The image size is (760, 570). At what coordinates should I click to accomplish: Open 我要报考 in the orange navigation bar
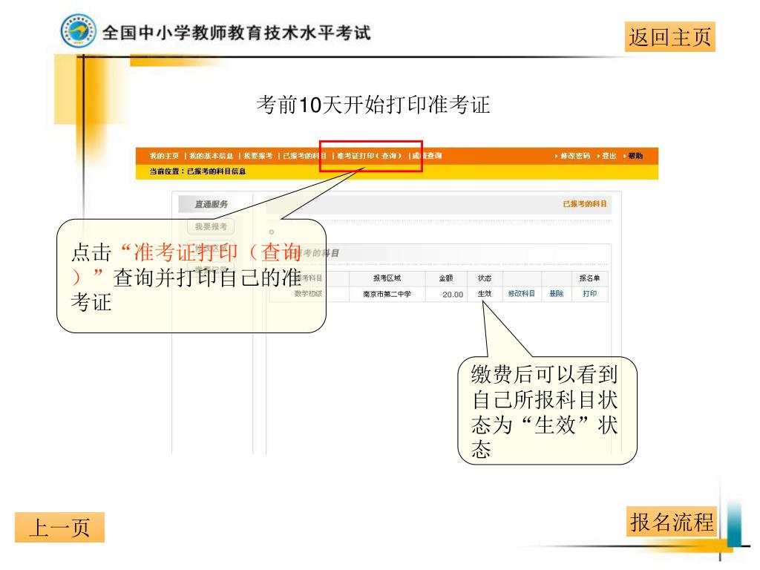pos(258,156)
